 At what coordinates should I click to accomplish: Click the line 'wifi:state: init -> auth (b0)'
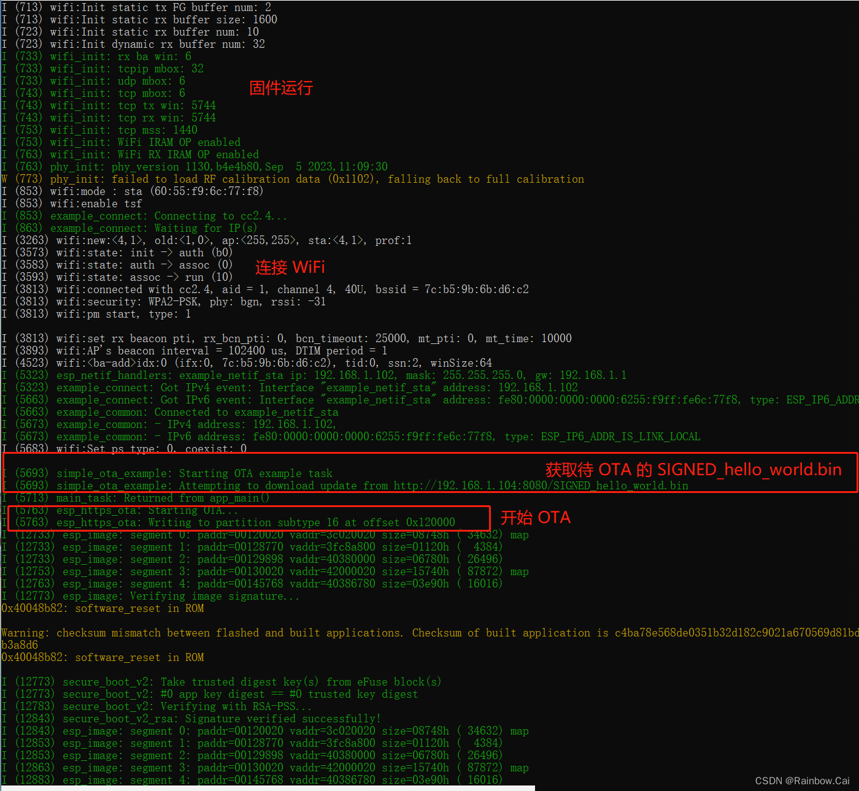[x=117, y=253]
